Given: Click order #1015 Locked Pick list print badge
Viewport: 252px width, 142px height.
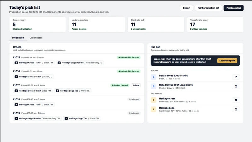Looking at the screenshot, I should click(129, 57).
